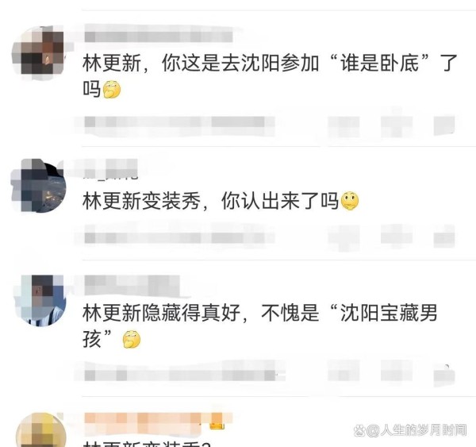Like the 谁是卧底 comment using the rightmost blurred icon
This screenshot has height=447, width=476.
[x=444, y=125]
